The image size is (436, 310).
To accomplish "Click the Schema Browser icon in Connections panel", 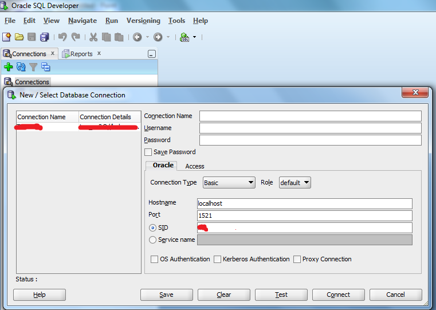I will (x=46, y=67).
